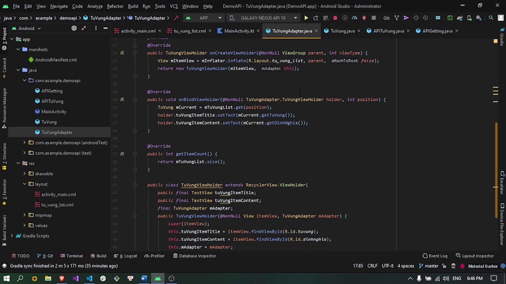The image size is (506, 284).
Task: Expand com.example.demoapi (androidTest) package
Action: point(25,142)
